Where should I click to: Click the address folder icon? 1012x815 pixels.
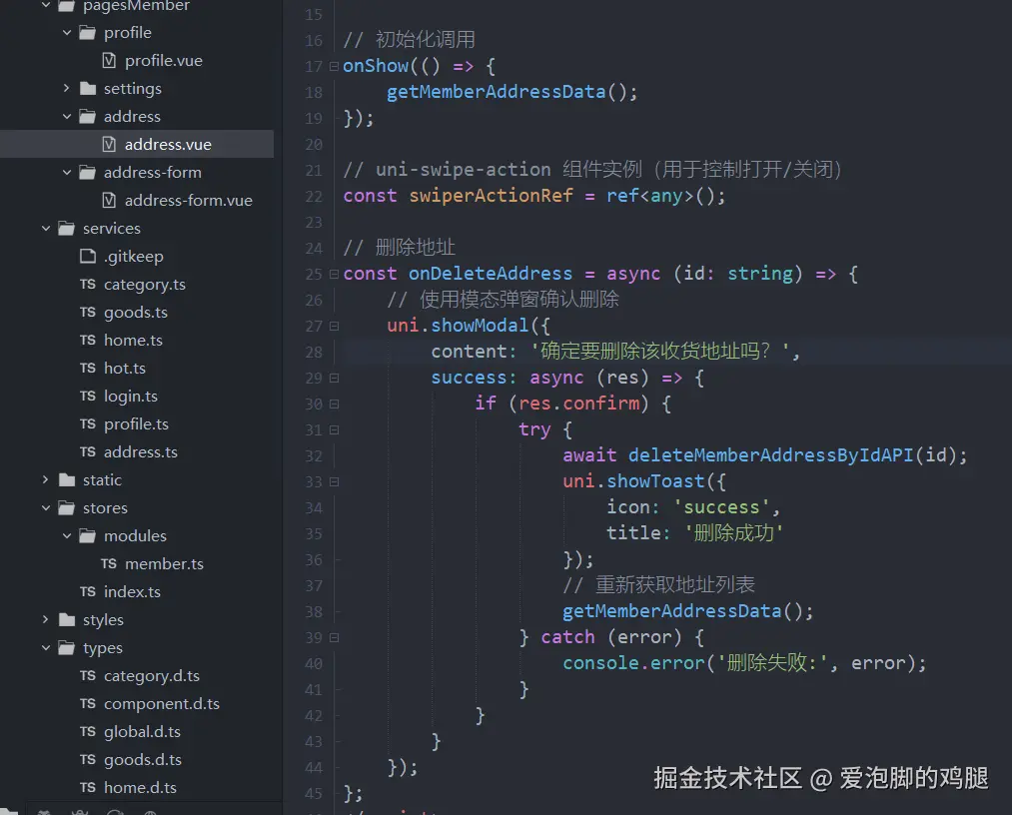pos(87,116)
